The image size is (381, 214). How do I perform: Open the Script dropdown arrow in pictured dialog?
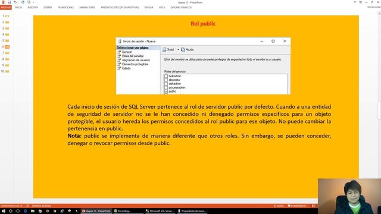point(178,49)
